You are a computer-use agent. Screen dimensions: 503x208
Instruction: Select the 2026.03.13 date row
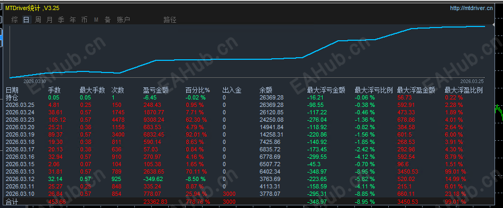tap(20, 171)
